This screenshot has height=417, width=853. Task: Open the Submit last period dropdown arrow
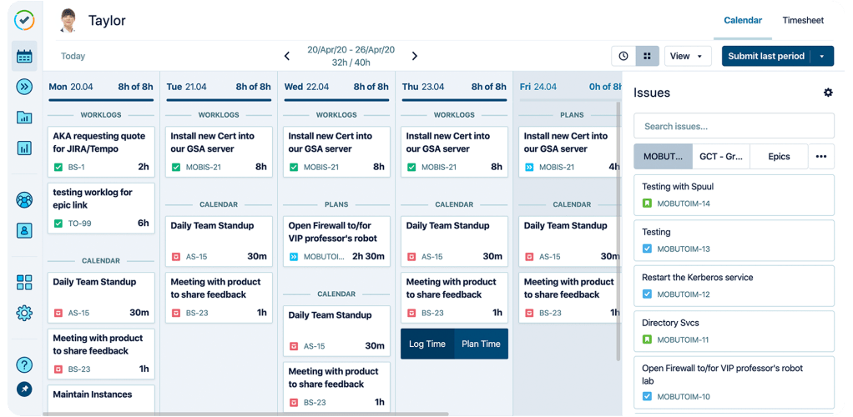[822, 57]
